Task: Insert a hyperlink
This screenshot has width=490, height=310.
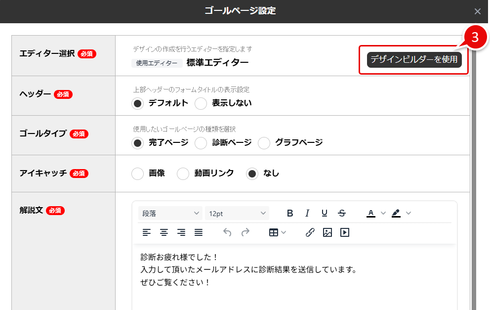Action: click(310, 232)
